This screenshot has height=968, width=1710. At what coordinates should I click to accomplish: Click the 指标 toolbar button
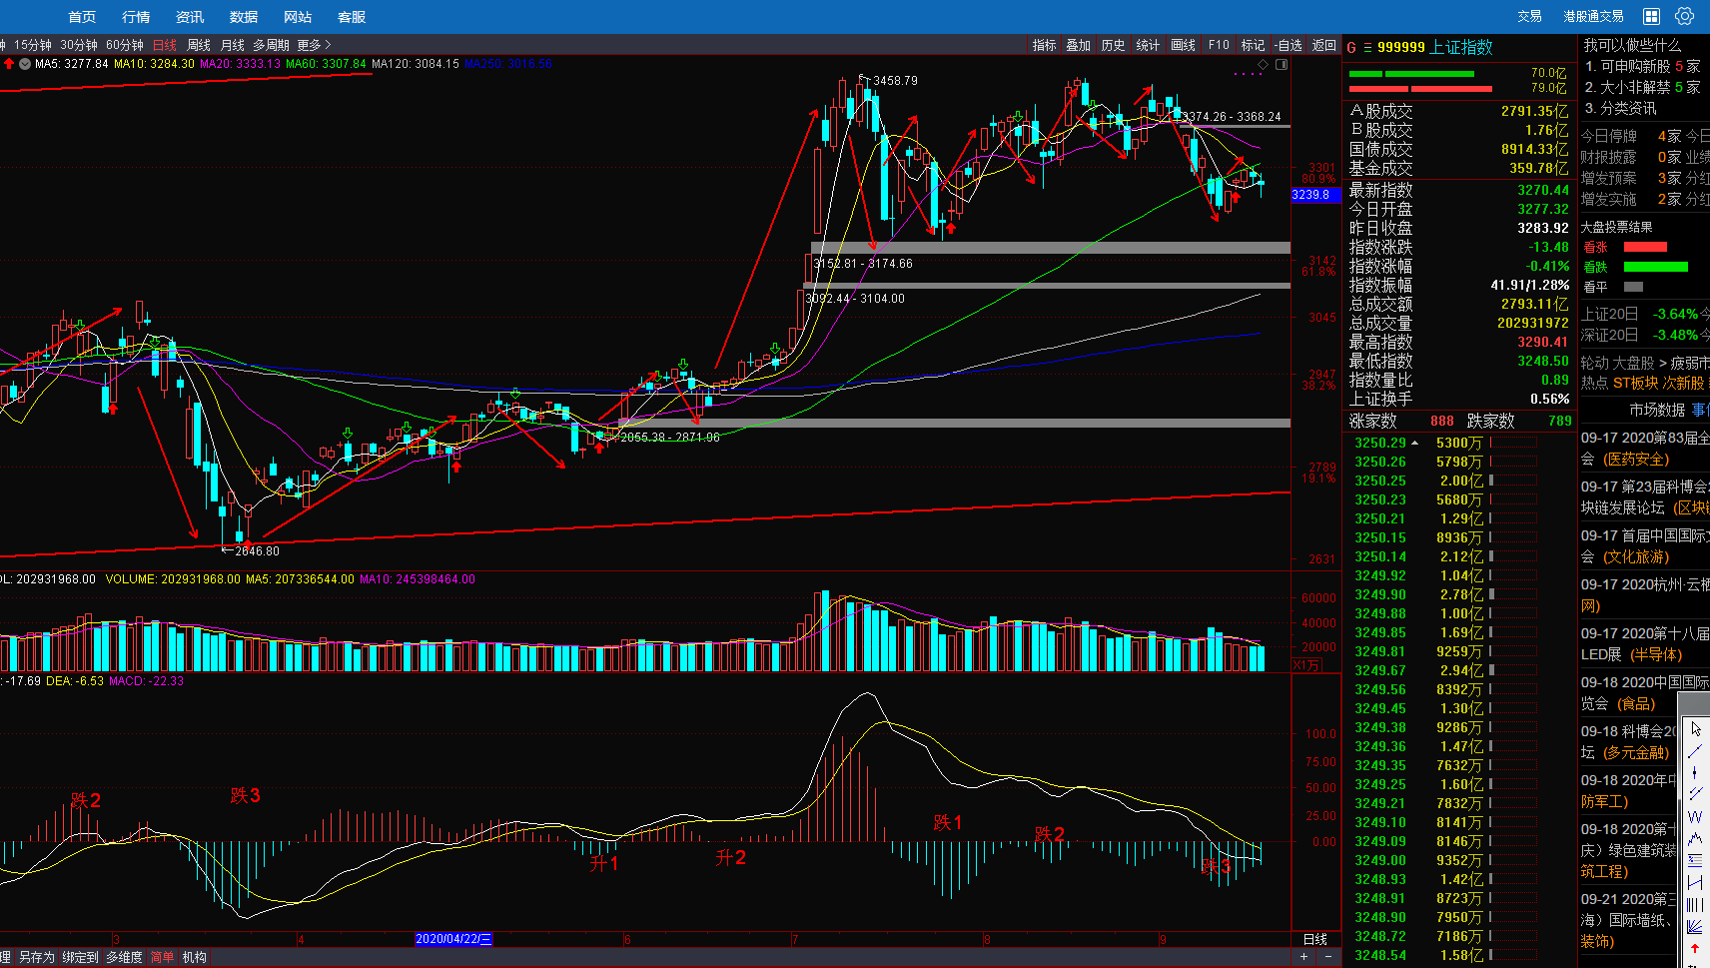pos(1045,45)
